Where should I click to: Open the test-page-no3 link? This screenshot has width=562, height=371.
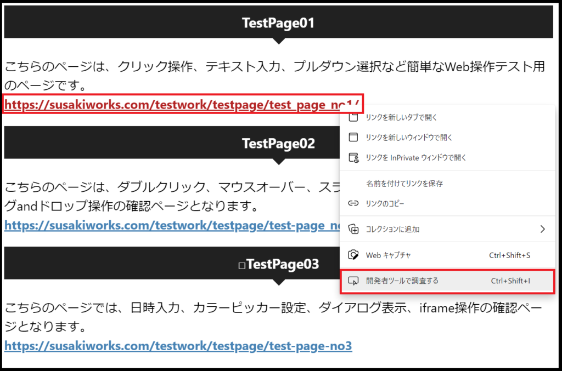(178, 346)
